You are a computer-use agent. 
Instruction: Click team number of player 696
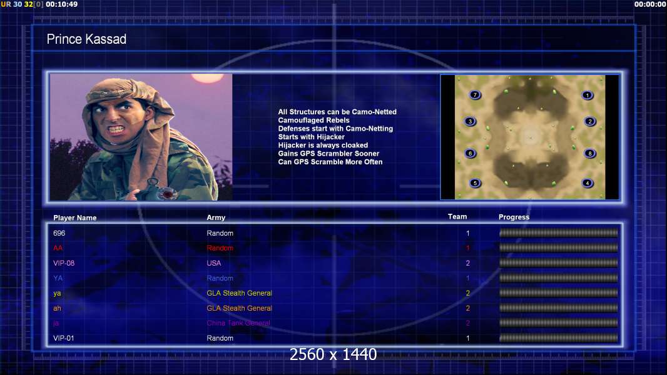[x=468, y=233]
